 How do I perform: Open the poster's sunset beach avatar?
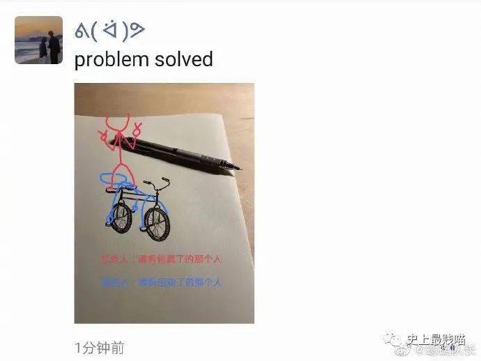coord(38,40)
